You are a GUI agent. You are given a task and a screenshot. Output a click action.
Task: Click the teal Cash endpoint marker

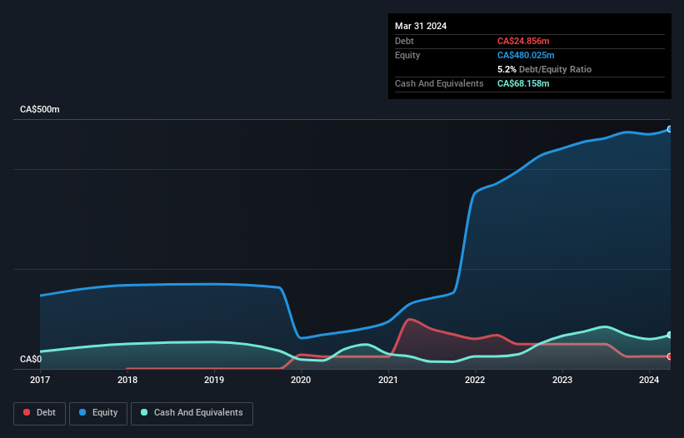click(x=670, y=335)
